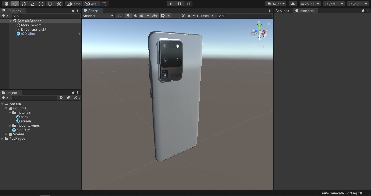Open the Shaded draw mode dropdown
371x196 pixels.
pyautogui.click(x=98, y=16)
